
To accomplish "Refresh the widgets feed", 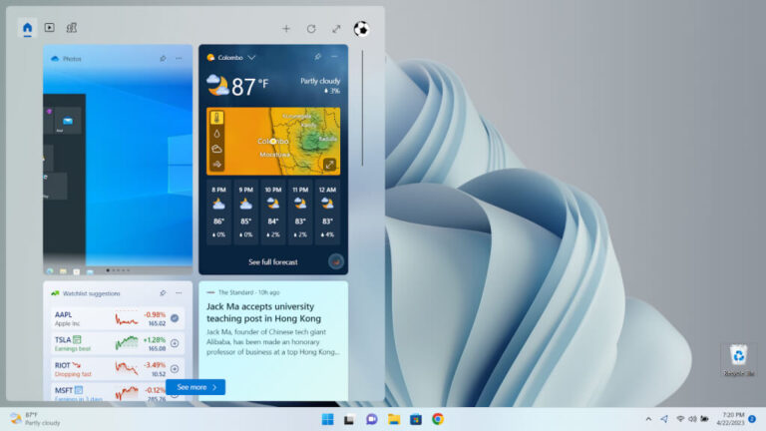I will coord(311,29).
